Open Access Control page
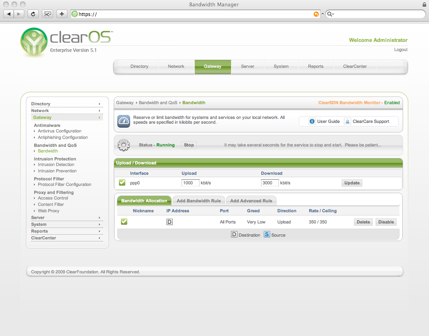The width and height of the screenshot is (429, 336). coord(53,198)
